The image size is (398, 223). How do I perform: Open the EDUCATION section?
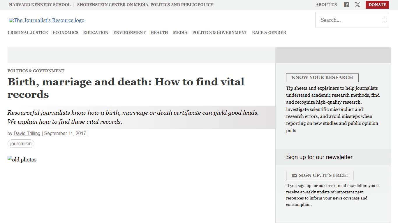coord(96,33)
